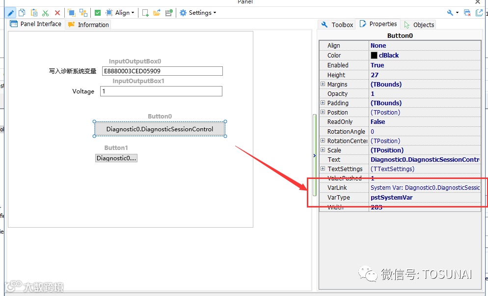Expand the Scale property

tap(323, 150)
